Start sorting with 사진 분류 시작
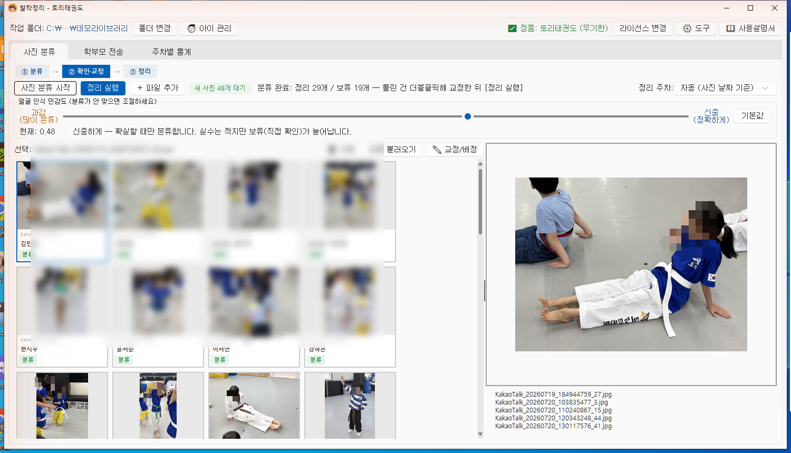The width and height of the screenshot is (791, 453). tap(45, 88)
